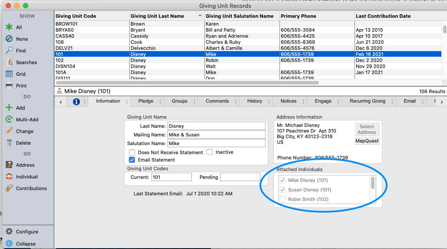Click the green All asterisk icon
Screen dimensions: 447x249
pyautogui.click(x=9, y=27)
